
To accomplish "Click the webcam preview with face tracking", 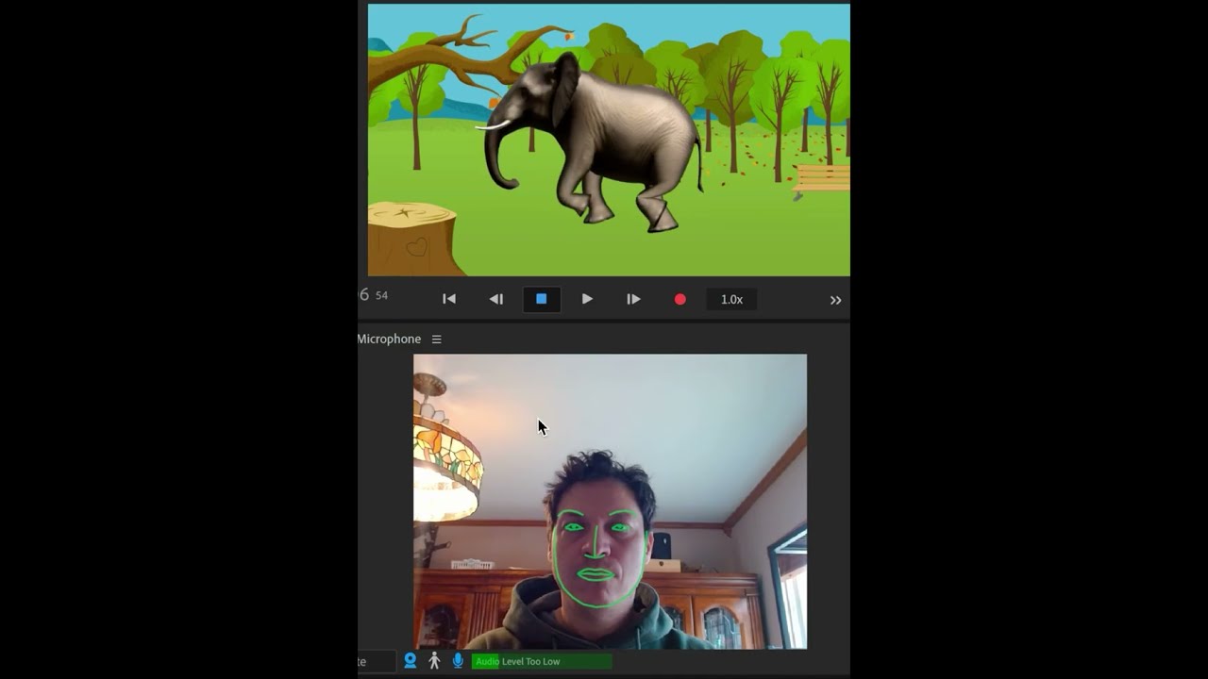I will pyautogui.click(x=610, y=501).
